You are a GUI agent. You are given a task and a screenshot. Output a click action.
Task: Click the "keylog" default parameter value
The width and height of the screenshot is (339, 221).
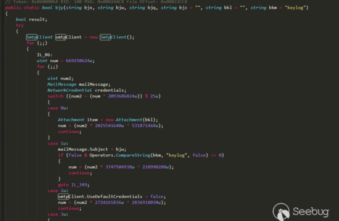(x=295, y=8)
